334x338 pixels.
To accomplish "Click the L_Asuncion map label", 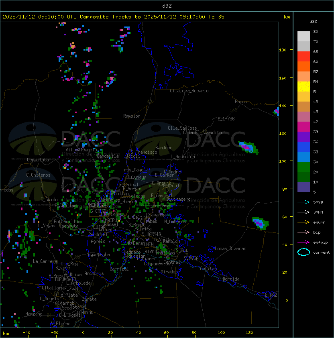I will coord(183,157).
